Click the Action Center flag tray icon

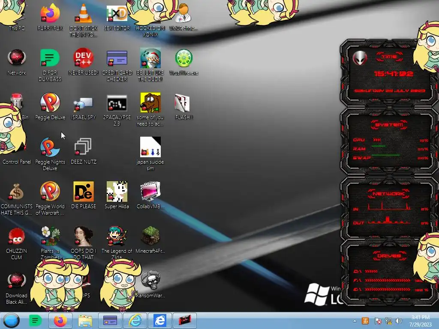click(377, 321)
